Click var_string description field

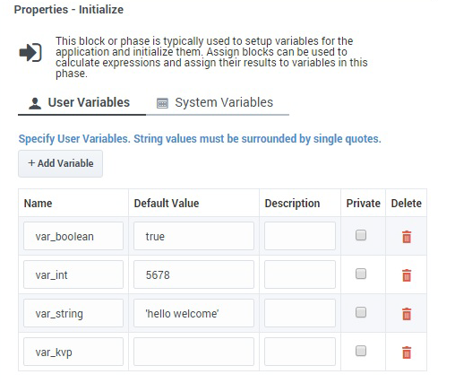tap(300, 313)
